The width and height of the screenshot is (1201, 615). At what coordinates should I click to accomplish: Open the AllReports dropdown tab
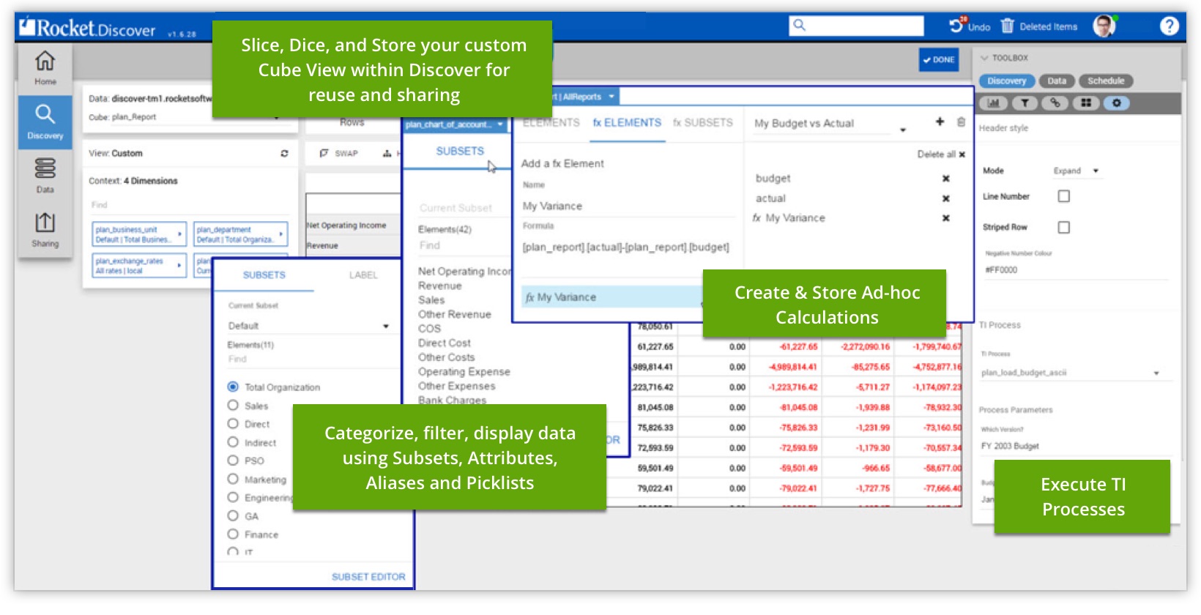pos(584,97)
